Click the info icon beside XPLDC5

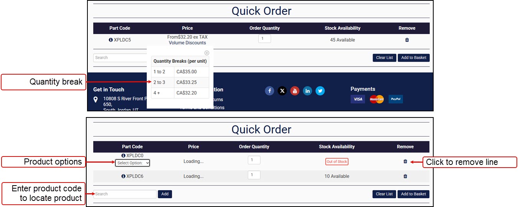pyautogui.click(x=111, y=40)
